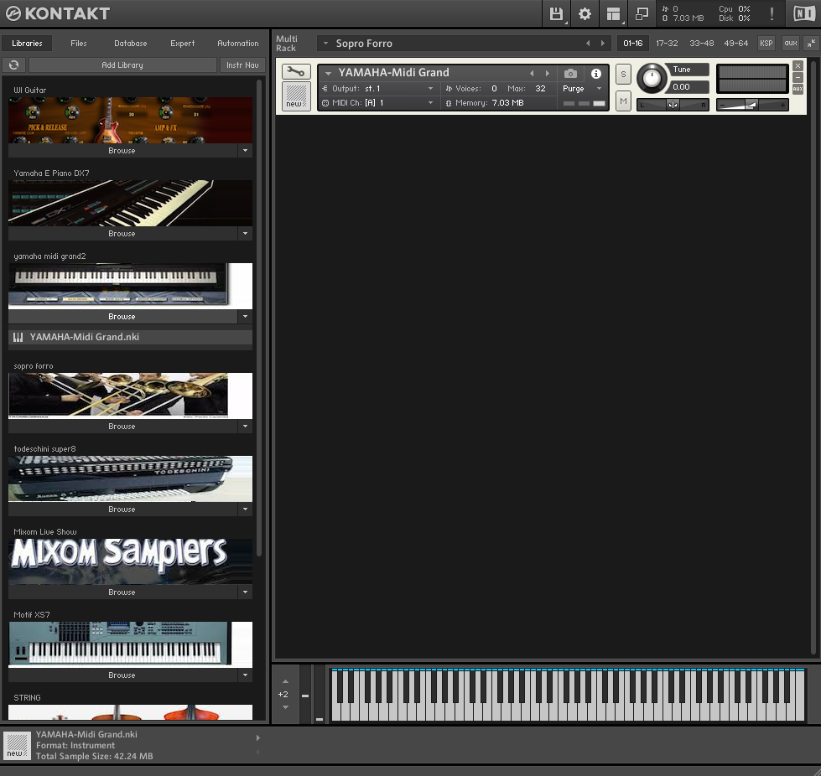Click Add Library button
Image resolution: width=821 pixels, height=776 pixels.
click(122, 65)
